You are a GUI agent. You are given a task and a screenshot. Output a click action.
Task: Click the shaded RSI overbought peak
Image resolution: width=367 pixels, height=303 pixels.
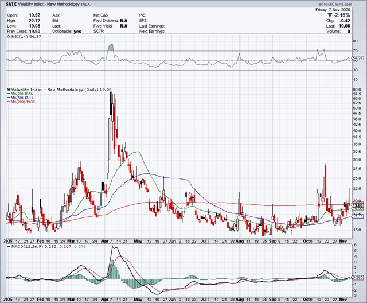pos(111,47)
